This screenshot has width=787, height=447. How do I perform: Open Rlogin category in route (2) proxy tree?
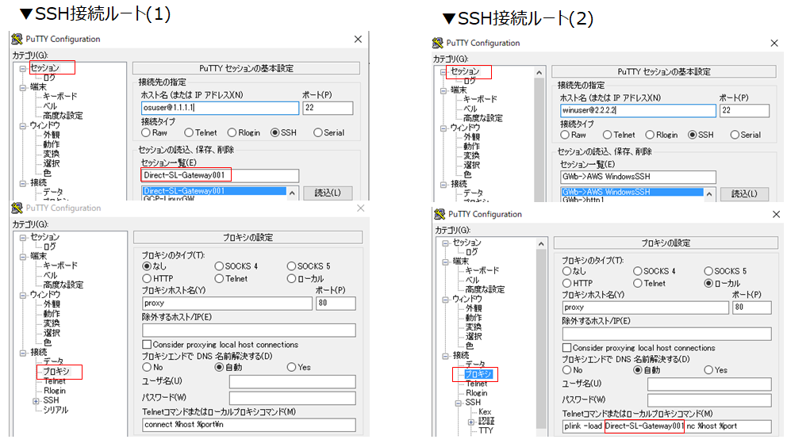476,393
